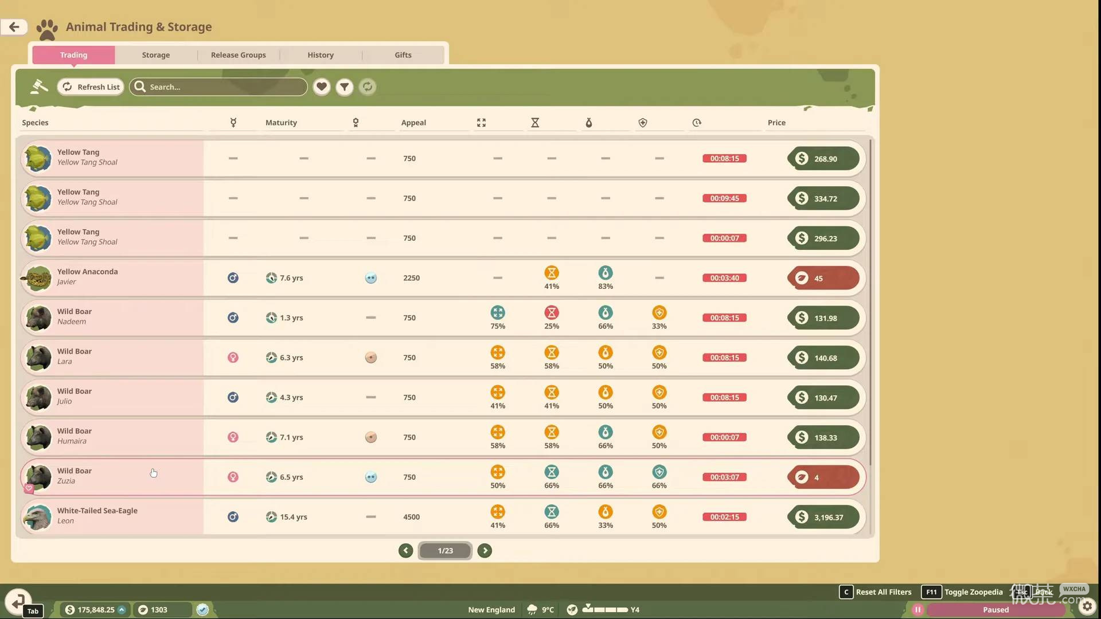Buy Yellow Tang for 268.90
1101x619 pixels.
[823, 159]
